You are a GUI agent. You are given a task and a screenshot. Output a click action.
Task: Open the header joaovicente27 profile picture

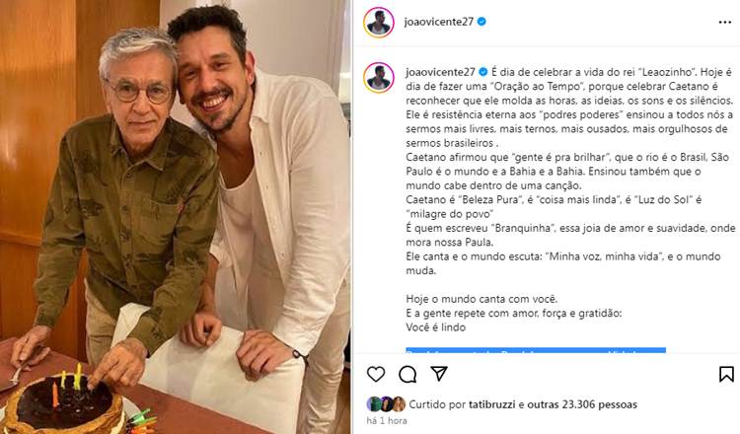click(379, 22)
